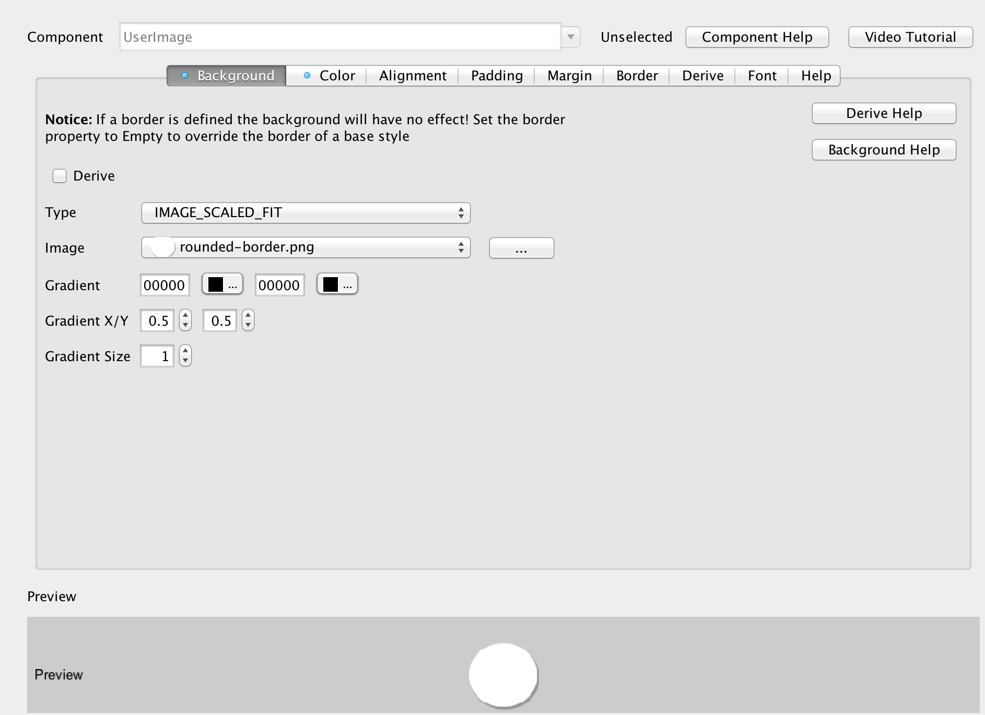
Task: Enable the Derive checkbox
Action: pos(59,176)
